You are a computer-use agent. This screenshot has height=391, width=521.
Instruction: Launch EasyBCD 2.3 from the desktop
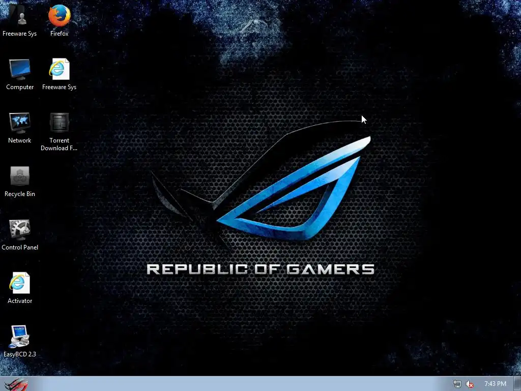[20, 341]
